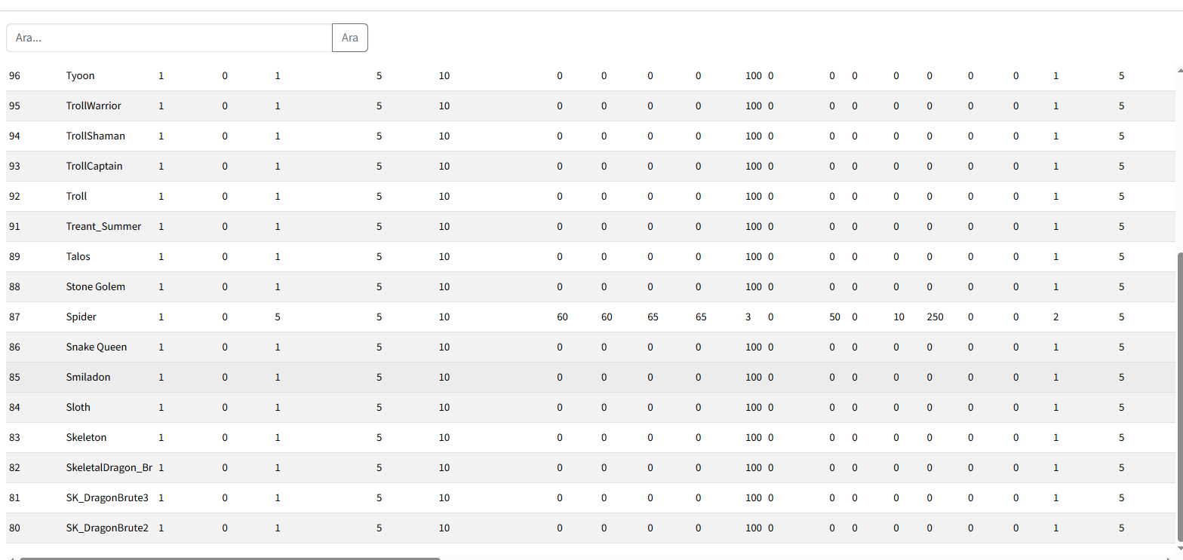This screenshot has height=560, width=1183.
Task: Click the Treant_Summer name cell
Action: (x=103, y=227)
